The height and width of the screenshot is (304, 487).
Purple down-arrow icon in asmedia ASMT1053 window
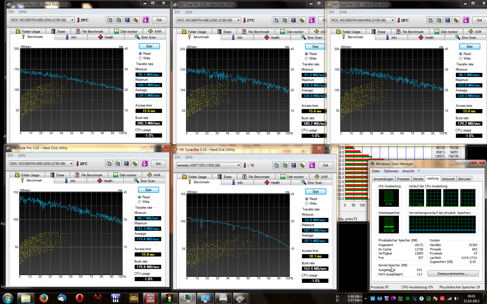click(x=312, y=165)
